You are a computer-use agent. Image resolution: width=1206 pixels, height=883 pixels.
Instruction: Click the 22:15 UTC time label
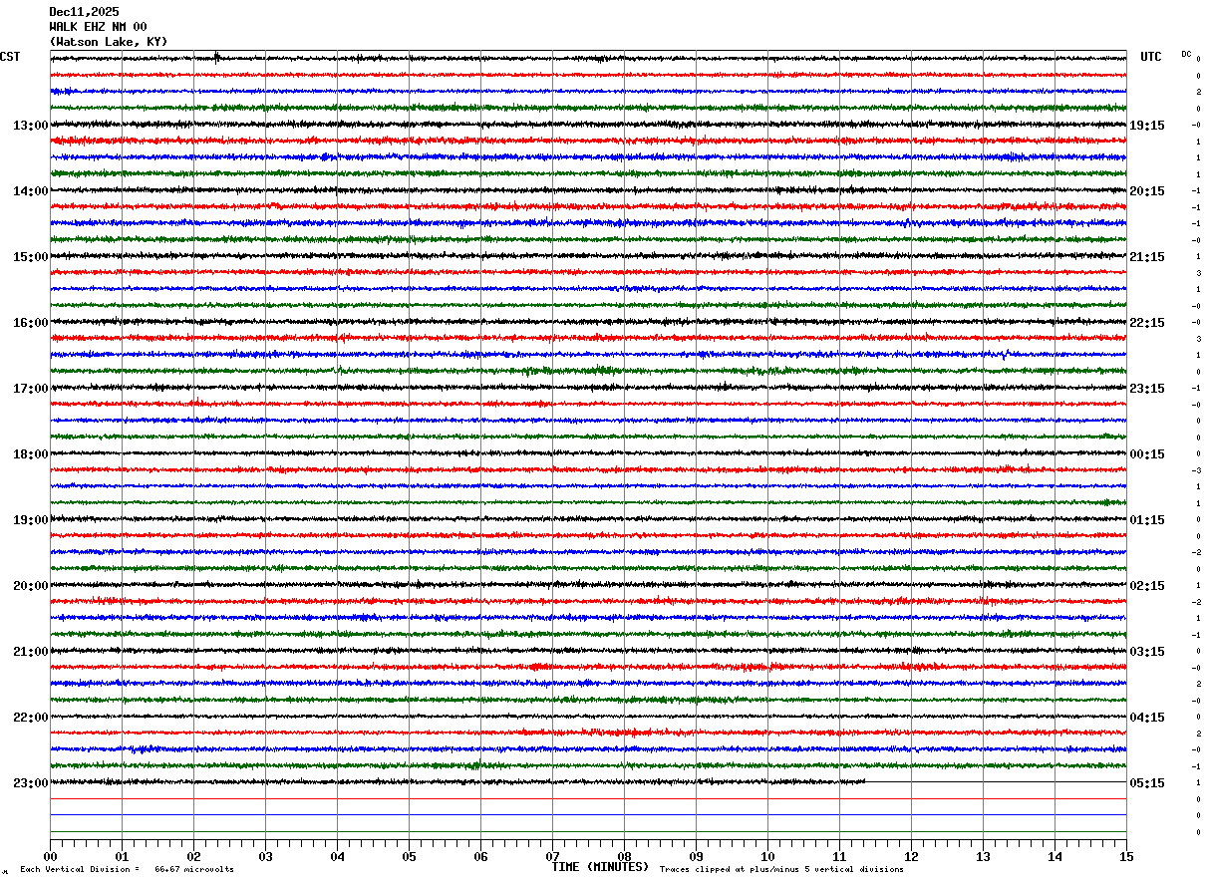1147,323
